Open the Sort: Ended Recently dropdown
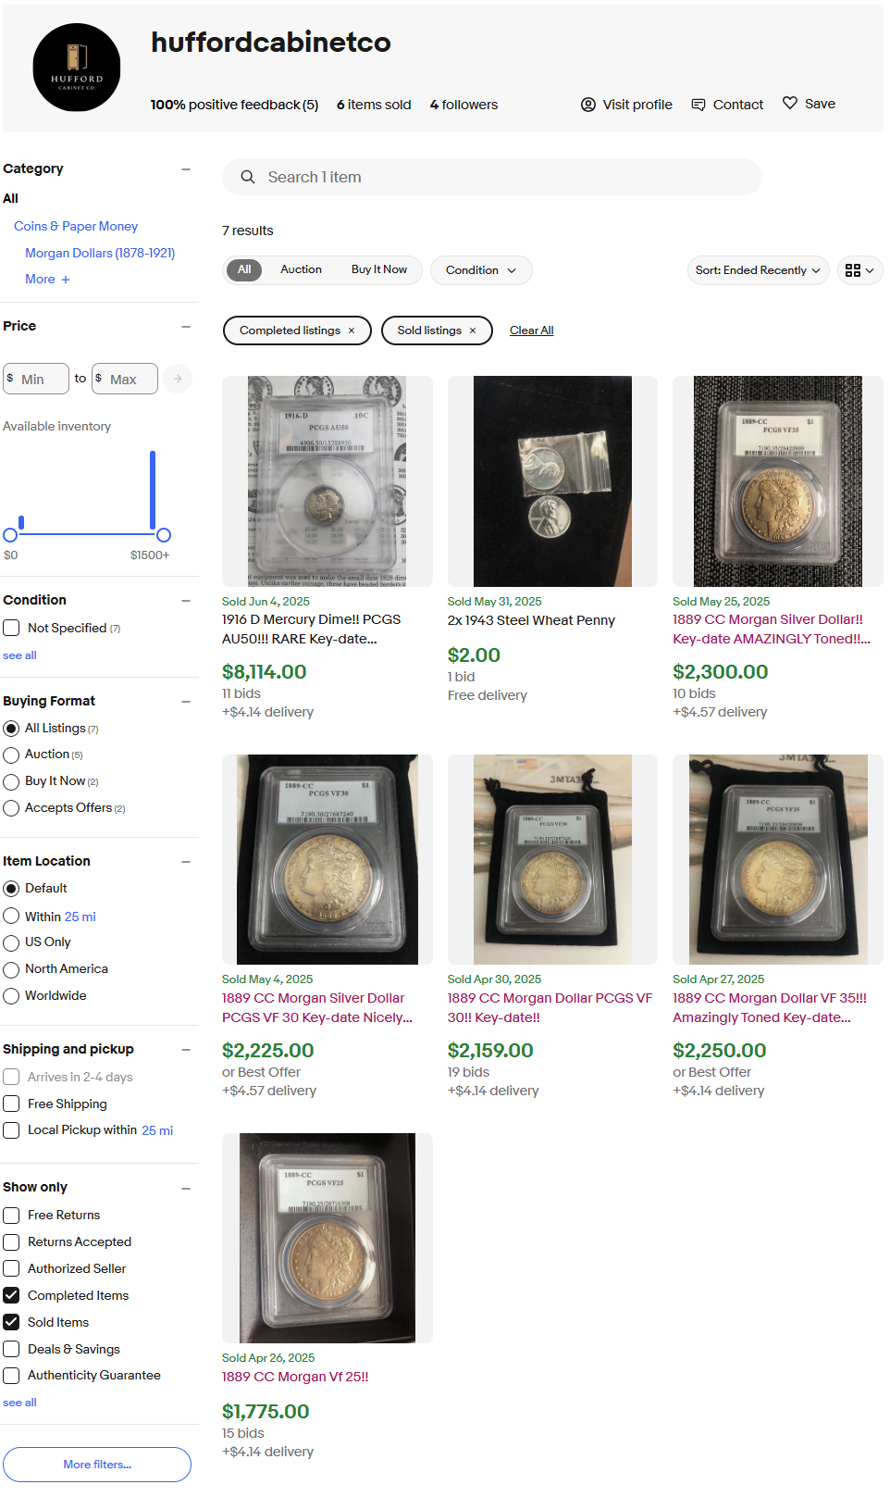890x1497 pixels. pyautogui.click(x=757, y=270)
